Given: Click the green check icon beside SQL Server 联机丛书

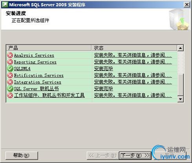Looking at the screenshot, I should [10, 89].
